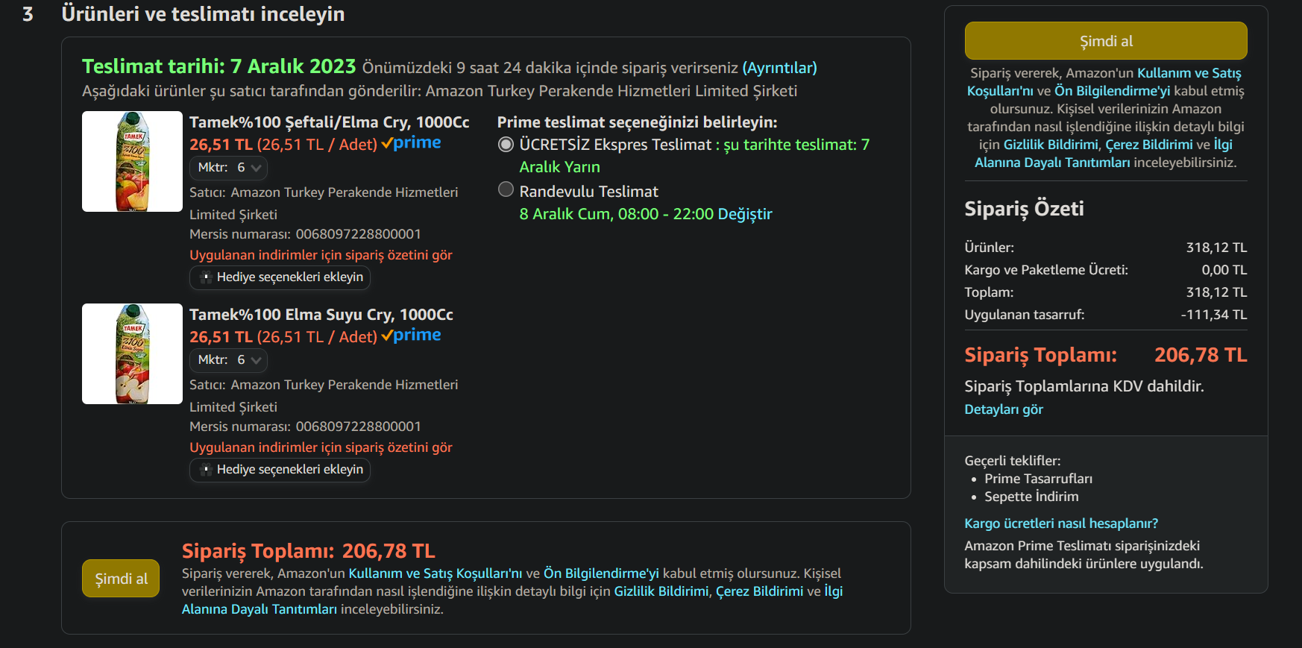
Task: Click the Şeftali/Elma price 26,51 TL
Action: tap(221, 145)
